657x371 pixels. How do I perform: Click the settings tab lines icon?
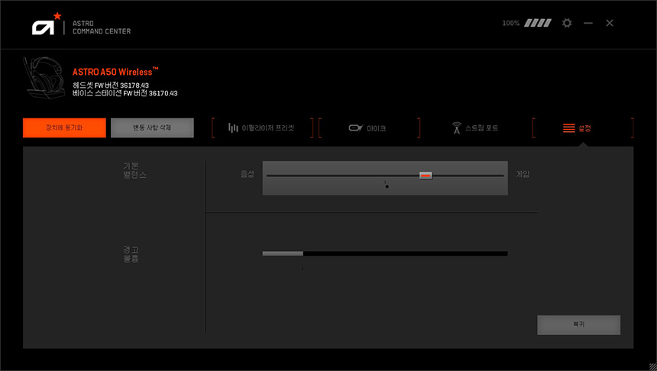[x=569, y=128]
